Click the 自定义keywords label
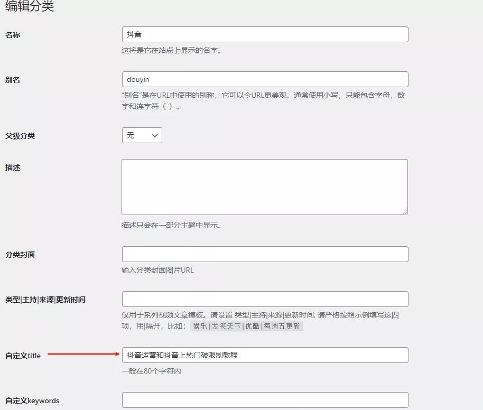This screenshot has height=410, width=483. tap(32, 401)
